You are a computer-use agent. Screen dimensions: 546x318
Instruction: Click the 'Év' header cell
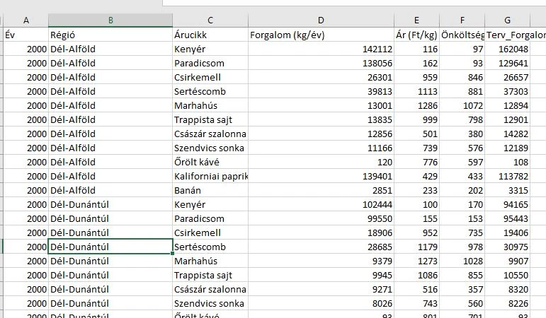click(25, 35)
